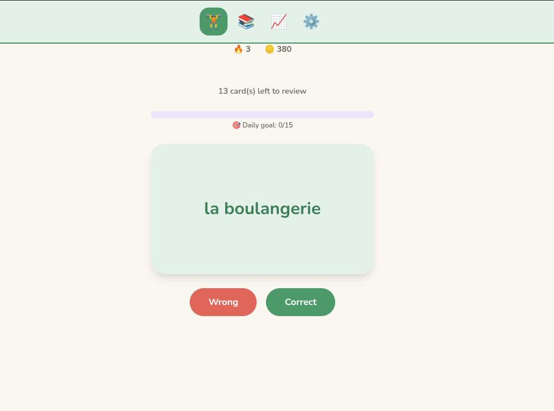Click the gold coin icon
554x411 pixels.
269,49
